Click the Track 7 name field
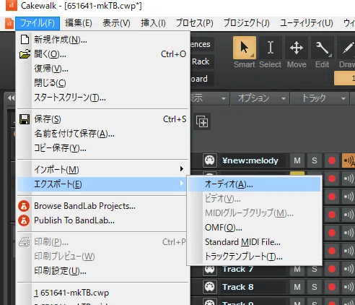 click(254, 270)
